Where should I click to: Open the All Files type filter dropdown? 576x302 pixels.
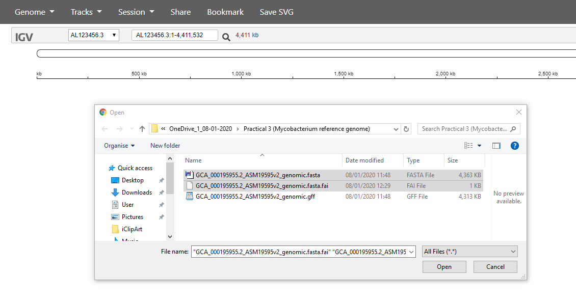(x=469, y=252)
